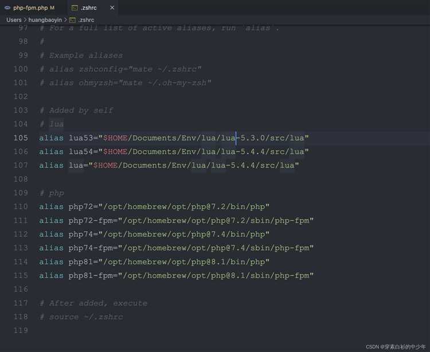430x352 pixels.
Task: Switch to the php-fpm.php tab
Action: [x=30, y=7]
